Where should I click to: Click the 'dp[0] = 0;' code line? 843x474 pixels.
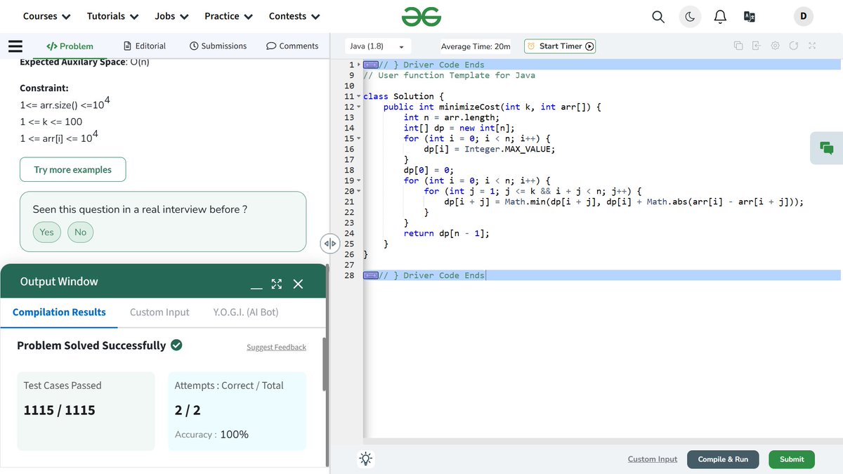(429, 170)
